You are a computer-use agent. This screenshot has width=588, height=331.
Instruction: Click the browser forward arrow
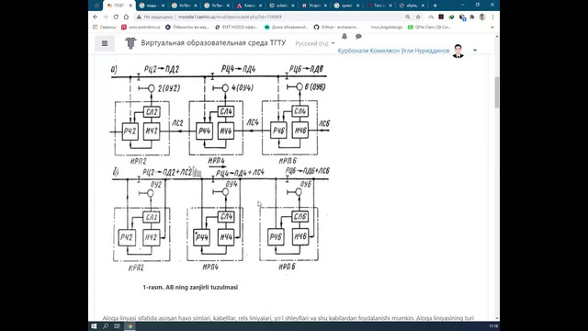click(x=106, y=17)
